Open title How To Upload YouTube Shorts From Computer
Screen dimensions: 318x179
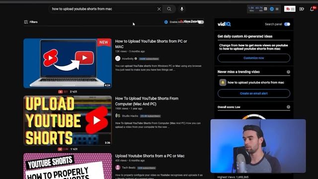(x=147, y=101)
